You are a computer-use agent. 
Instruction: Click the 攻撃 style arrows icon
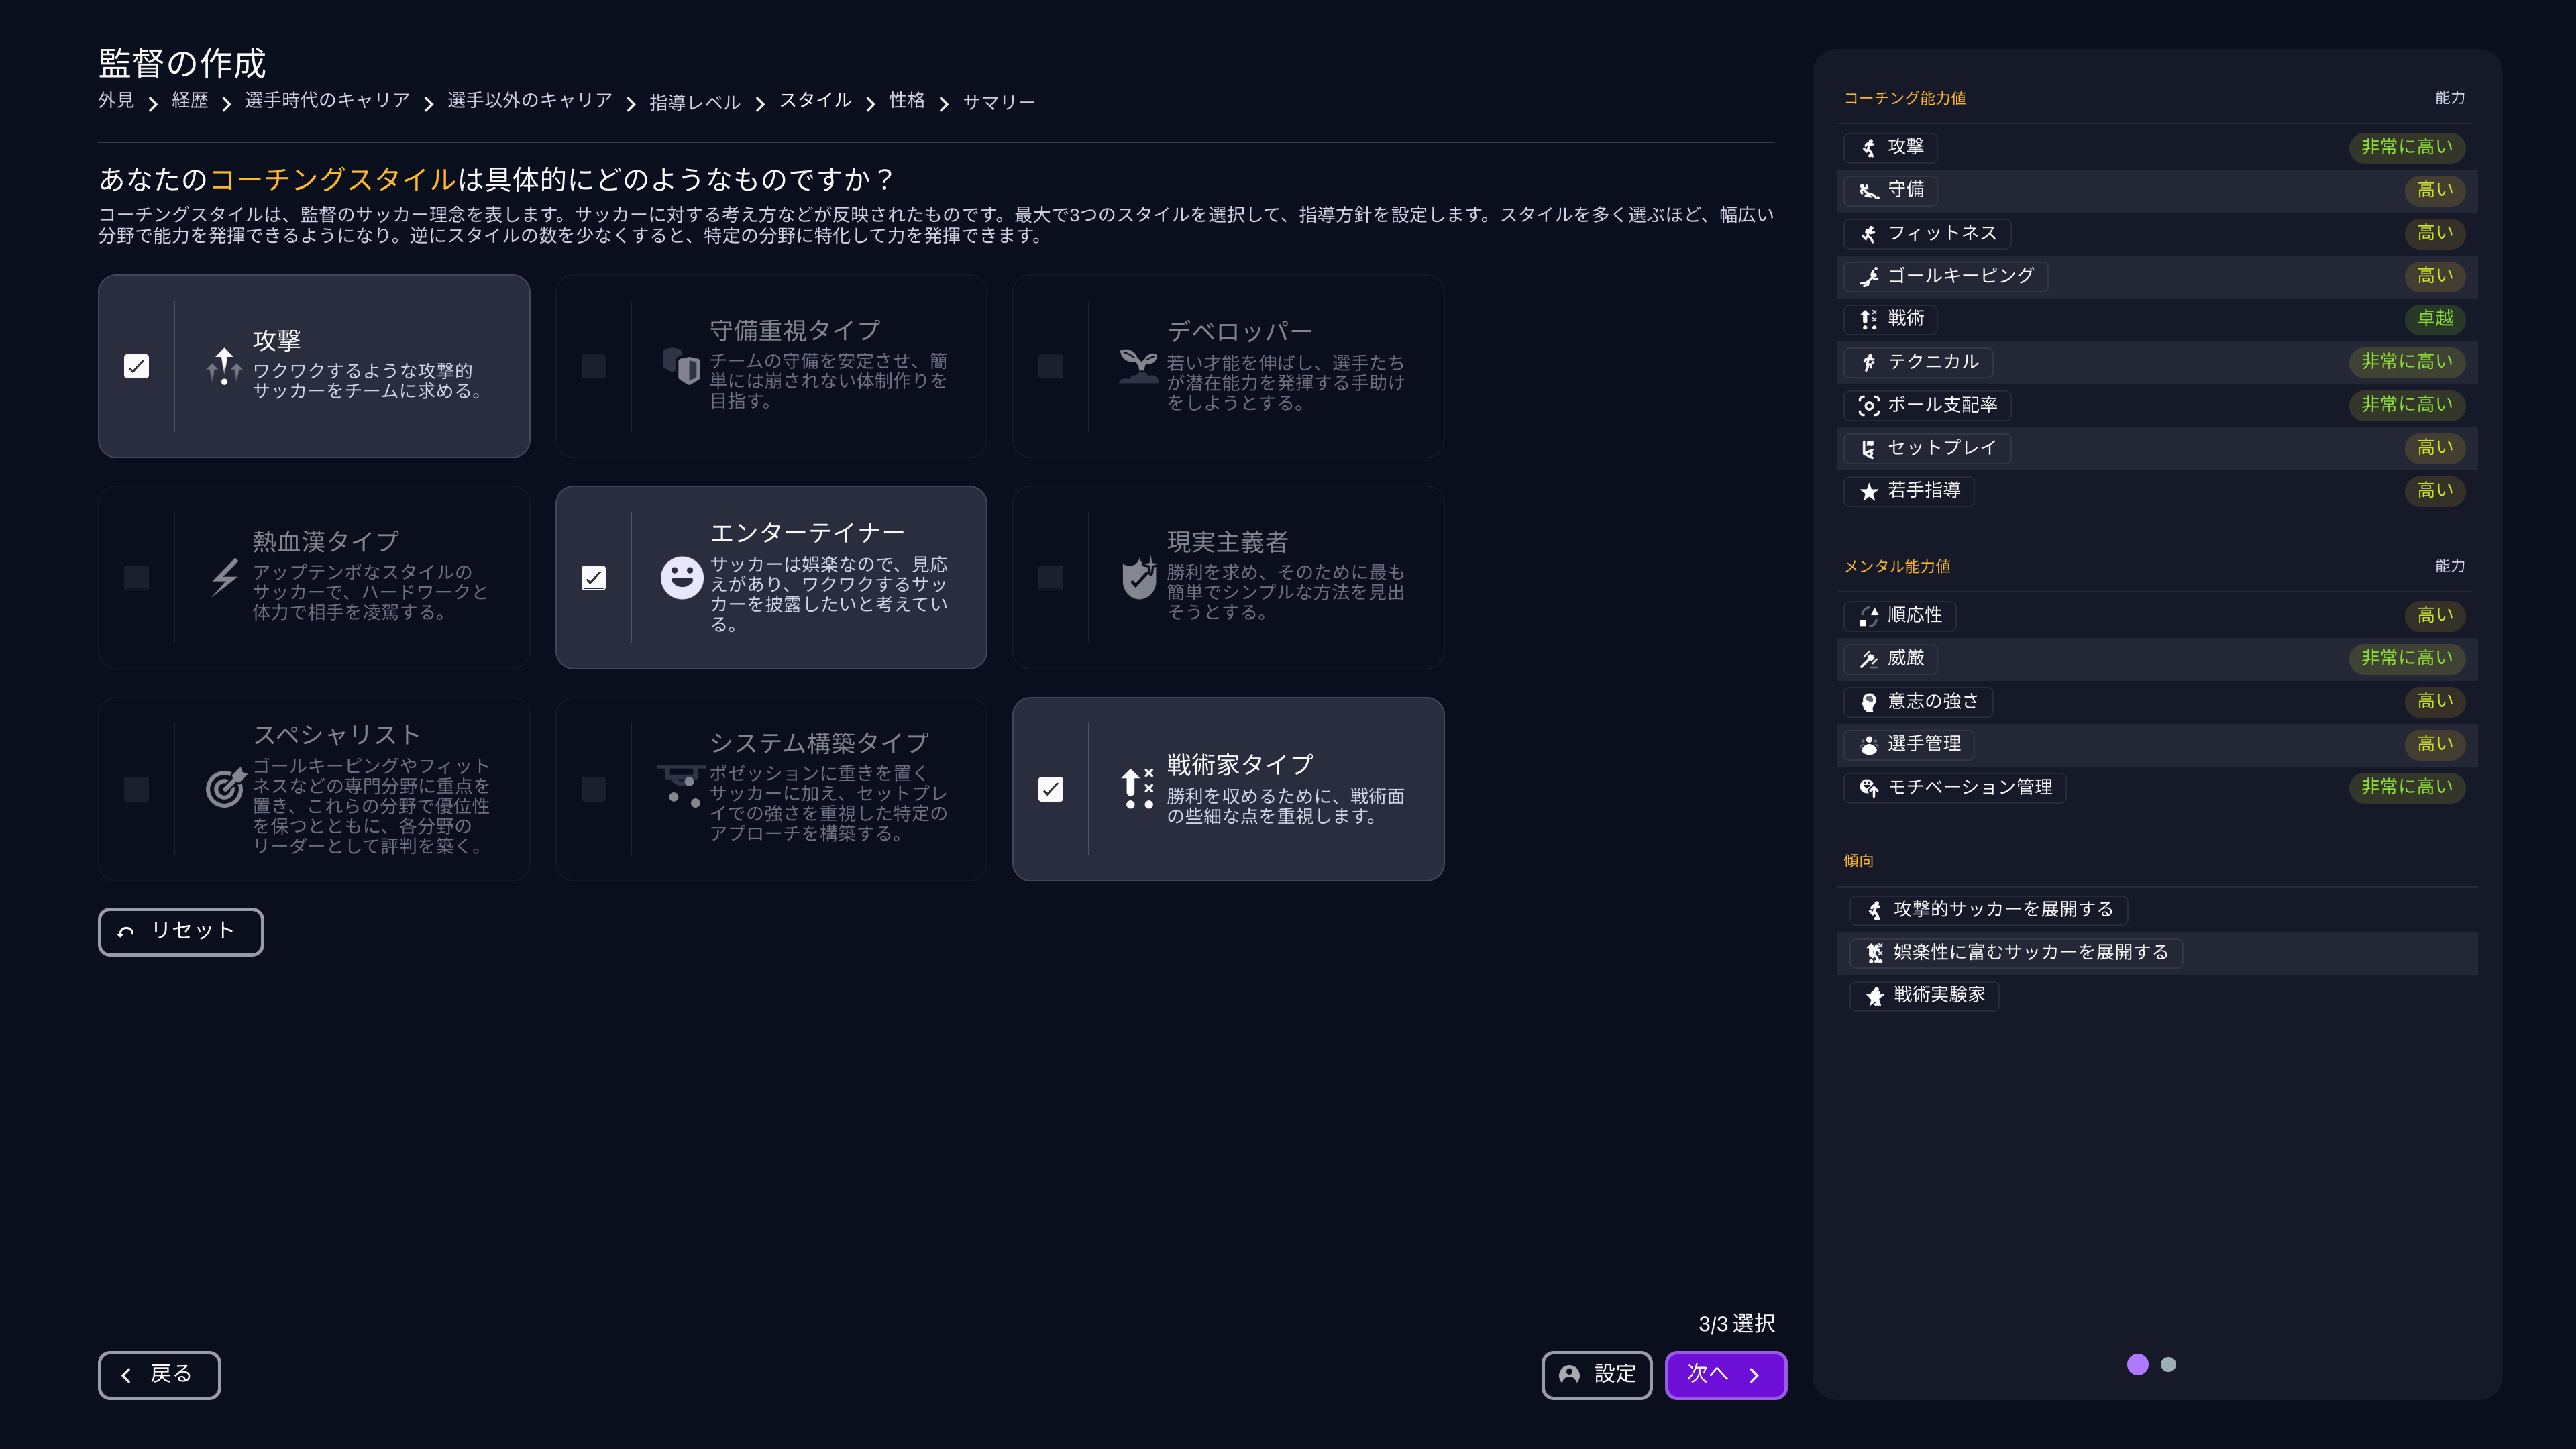coord(224,366)
